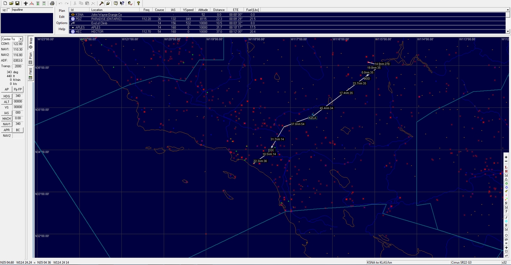The width and height of the screenshot is (511, 265).
Task: Toggle the hollow circle map icon
Action: point(506,235)
